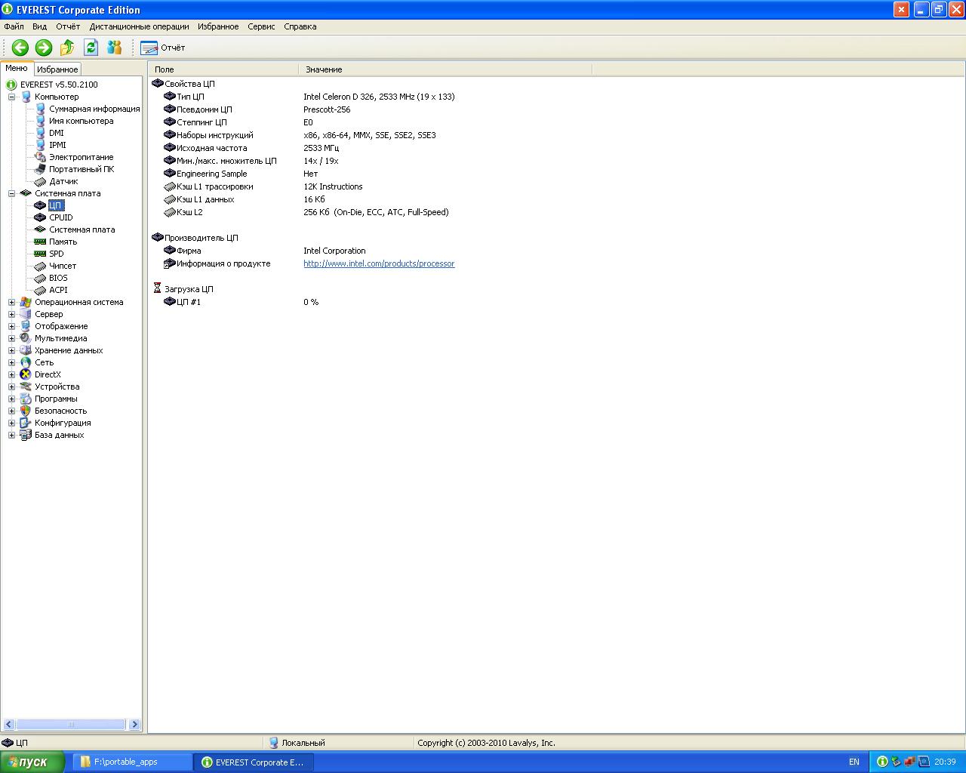966x773 pixels.
Task: Collapse the Компьютер tree node
Action: pyautogui.click(x=11, y=97)
